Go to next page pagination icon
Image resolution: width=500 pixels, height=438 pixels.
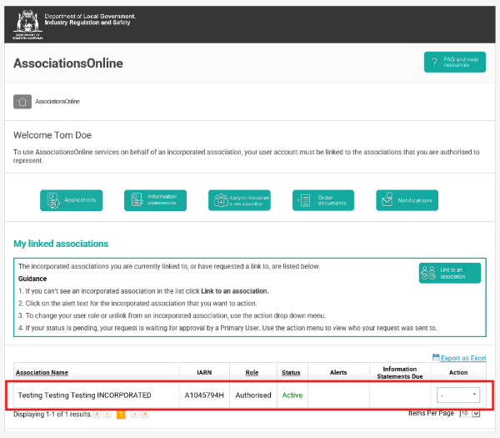pos(134,414)
